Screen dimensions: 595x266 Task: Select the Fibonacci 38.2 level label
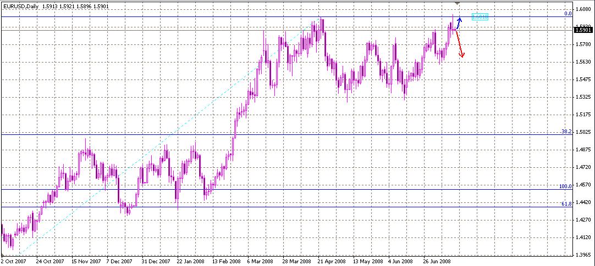click(x=566, y=132)
